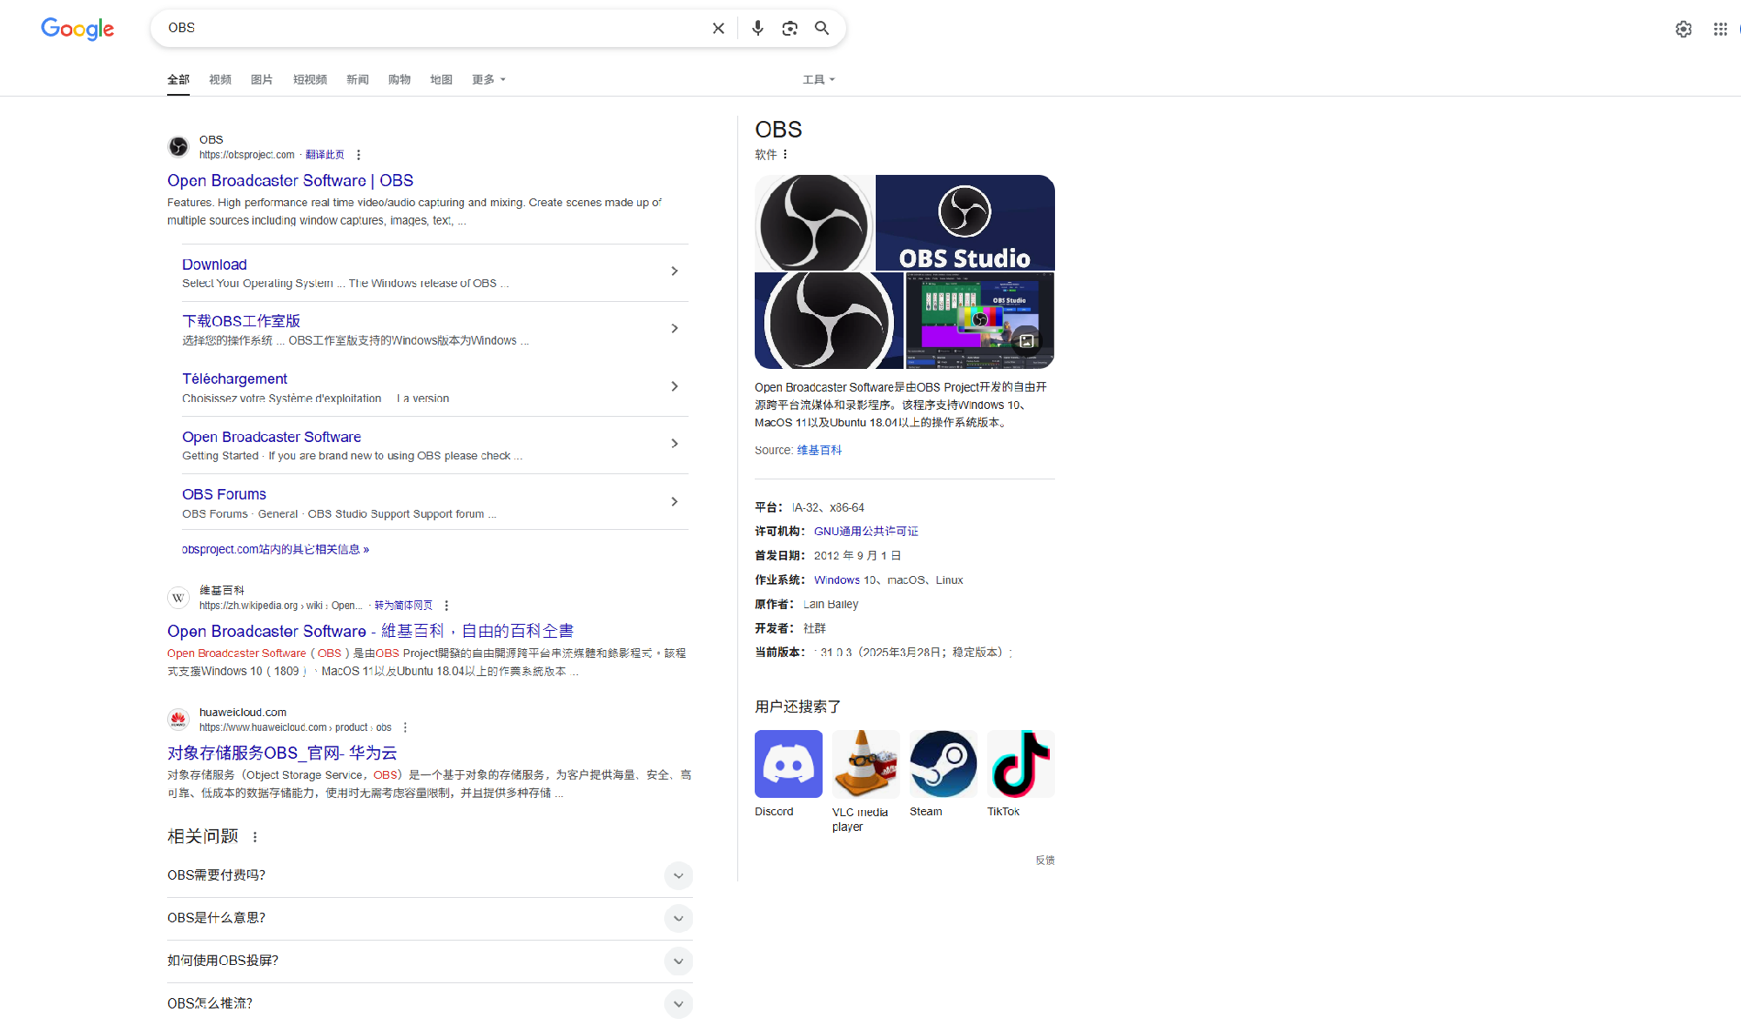
Task: Open the 下载OBS工作室版 sitelink arrow
Action: (x=675, y=329)
